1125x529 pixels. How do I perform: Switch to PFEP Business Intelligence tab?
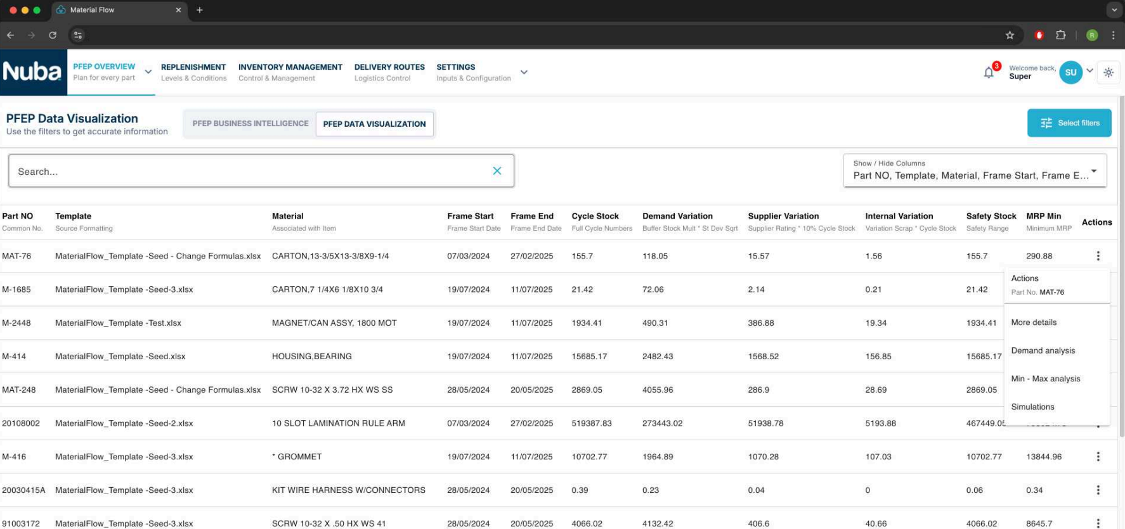click(250, 124)
